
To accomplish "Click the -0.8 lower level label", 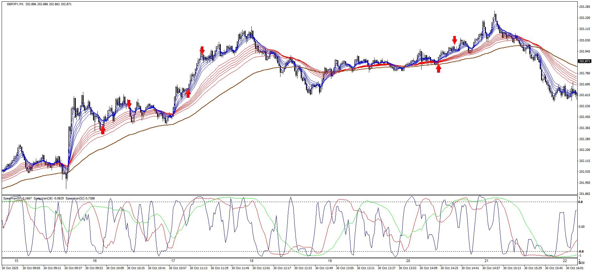I will 581,252.
